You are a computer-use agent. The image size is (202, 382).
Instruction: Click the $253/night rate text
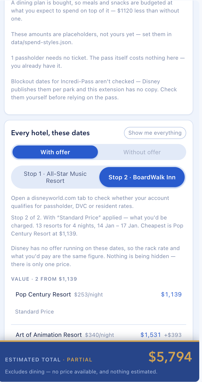(x=89, y=294)
